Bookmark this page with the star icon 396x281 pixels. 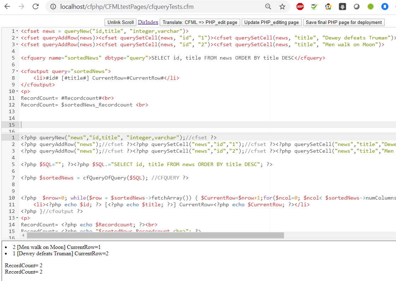click(282, 7)
